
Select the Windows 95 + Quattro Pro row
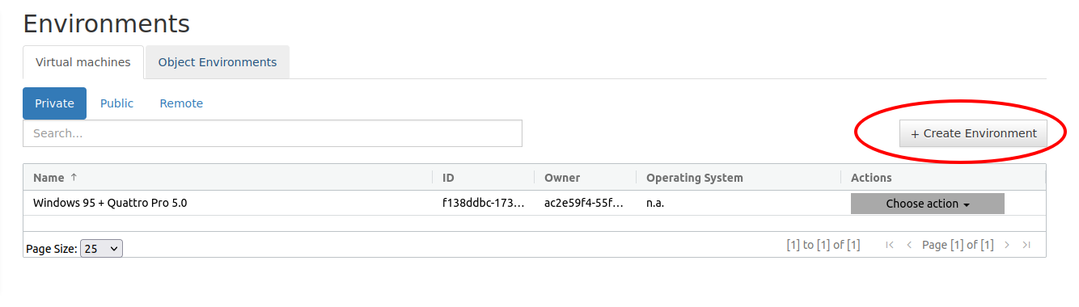pyautogui.click(x=534, y=203)
